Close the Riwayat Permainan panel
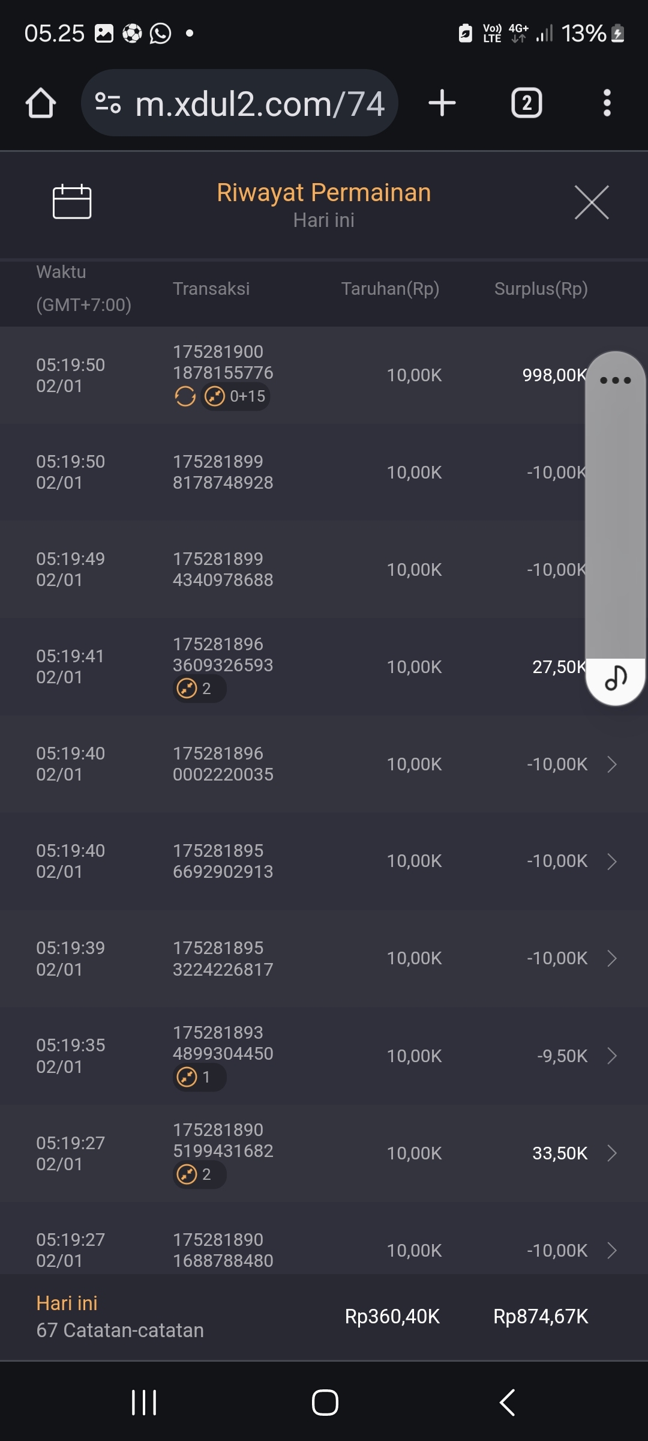This screenshot has height=1441, width=648. pos(592,202)
